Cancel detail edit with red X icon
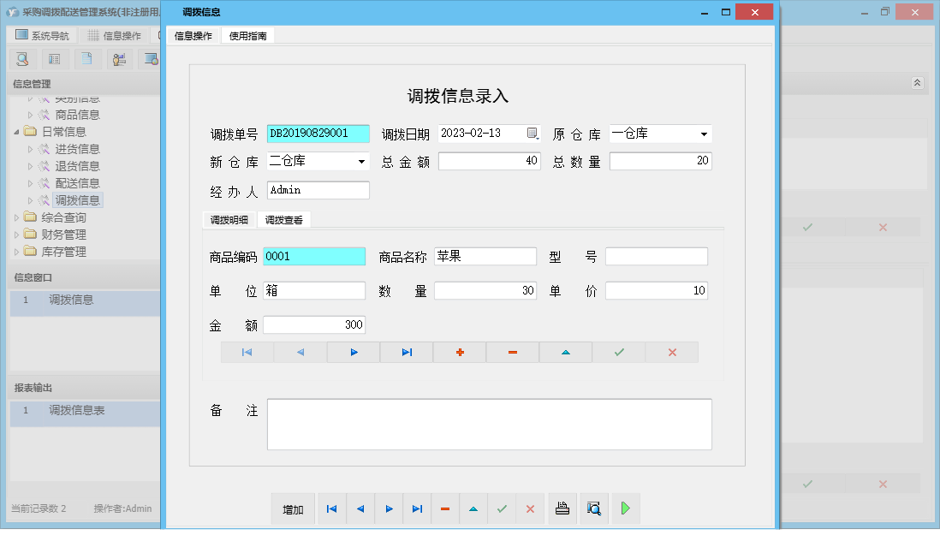Viewport: 940px width, 535px height. coord(671,352)
